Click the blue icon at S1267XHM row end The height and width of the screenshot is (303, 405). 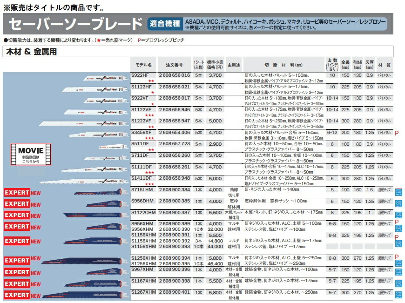tap(398, 295)
